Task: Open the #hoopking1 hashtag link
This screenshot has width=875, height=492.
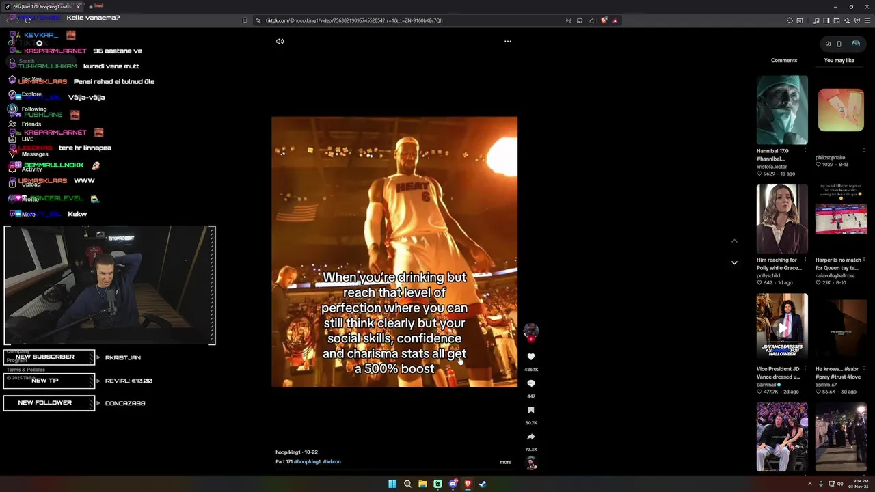Action: [x=307, y=462]
